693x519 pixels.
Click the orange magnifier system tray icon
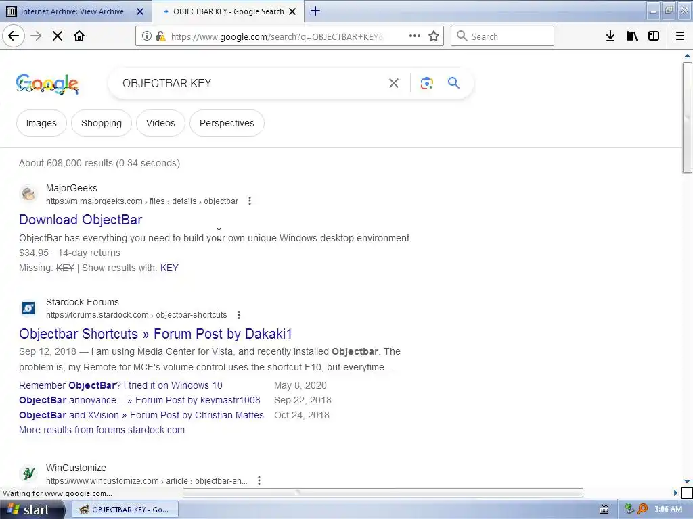coord(642,510)
